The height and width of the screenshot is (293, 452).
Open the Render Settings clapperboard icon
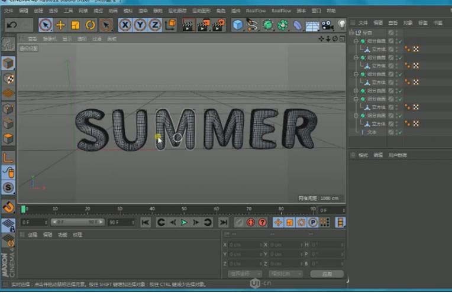218,25
